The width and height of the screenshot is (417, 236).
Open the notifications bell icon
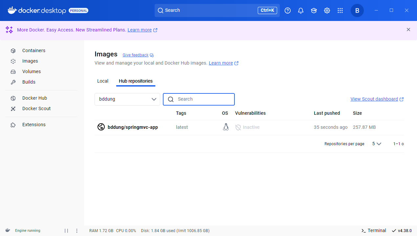[301, 10]
